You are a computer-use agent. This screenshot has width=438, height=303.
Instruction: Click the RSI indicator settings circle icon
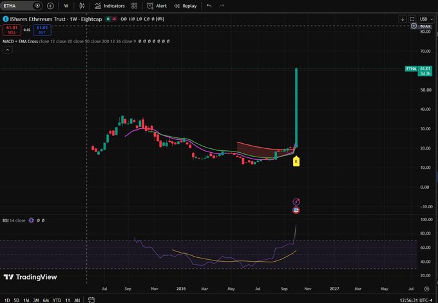click(x=32, y=220)
